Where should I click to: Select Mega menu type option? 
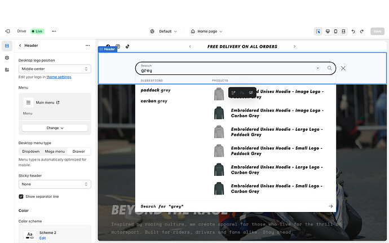click(55, 152)
